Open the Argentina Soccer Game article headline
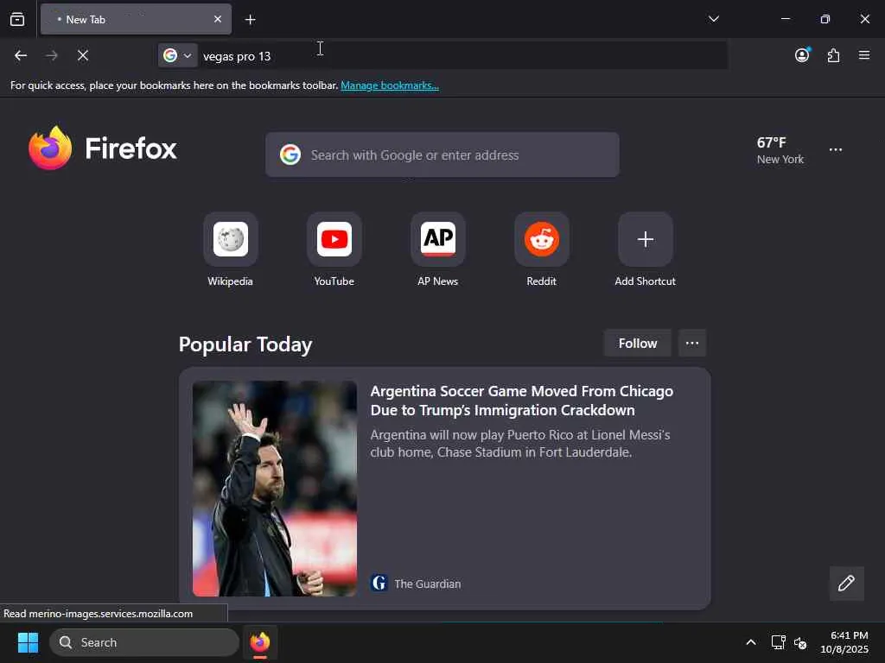The image size is (885, 663). 521,401
